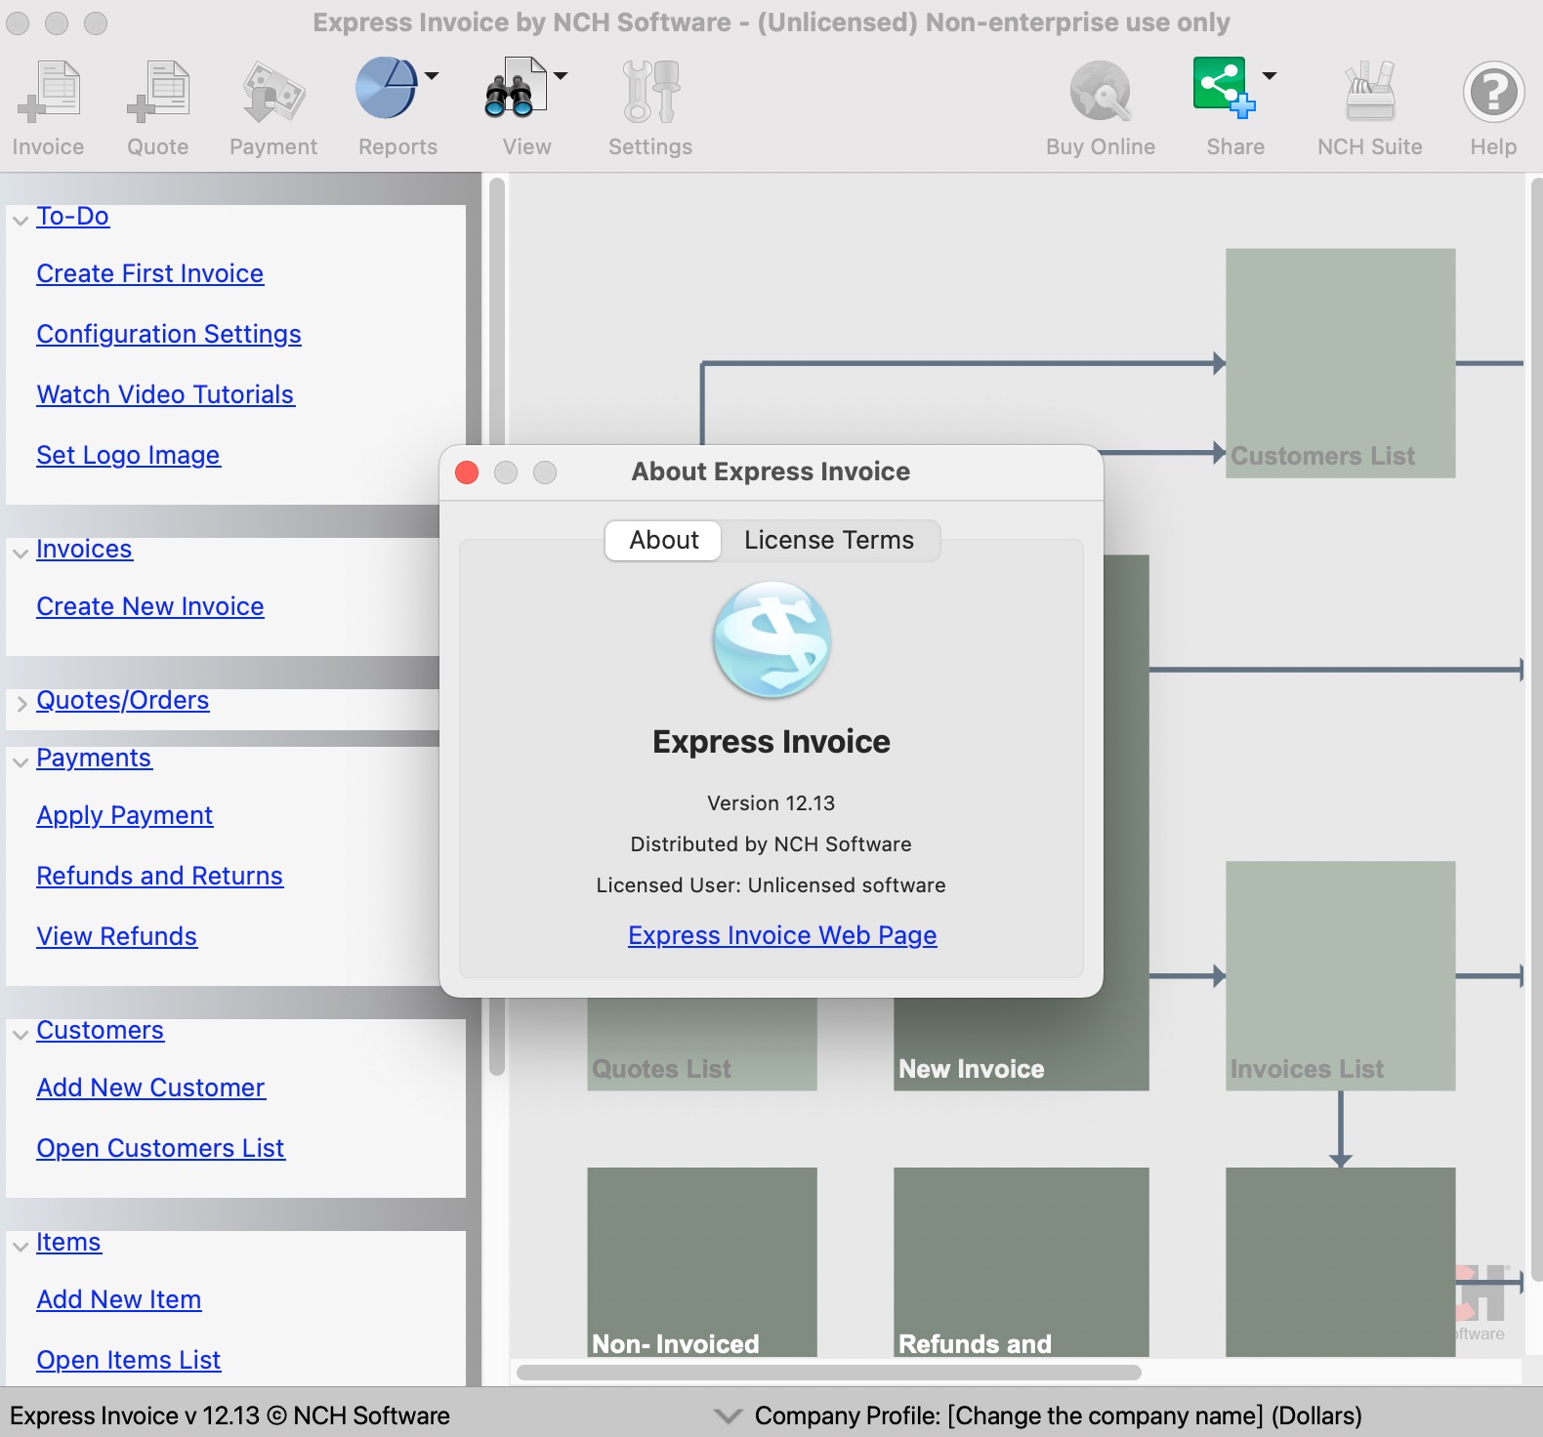Click the Company Profile status text

point(1058,1416)
